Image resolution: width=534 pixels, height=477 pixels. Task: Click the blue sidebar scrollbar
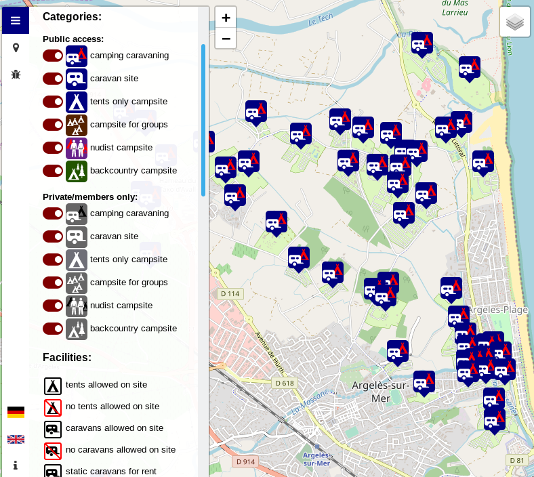pyautogui.click(x=203, y=120)
